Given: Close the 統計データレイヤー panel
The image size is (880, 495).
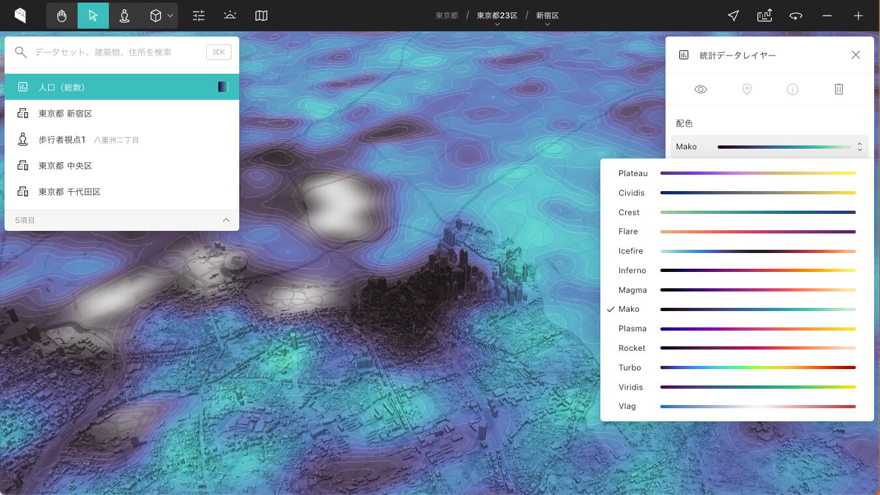Looking at the screenshot, I should pos(856,55).
